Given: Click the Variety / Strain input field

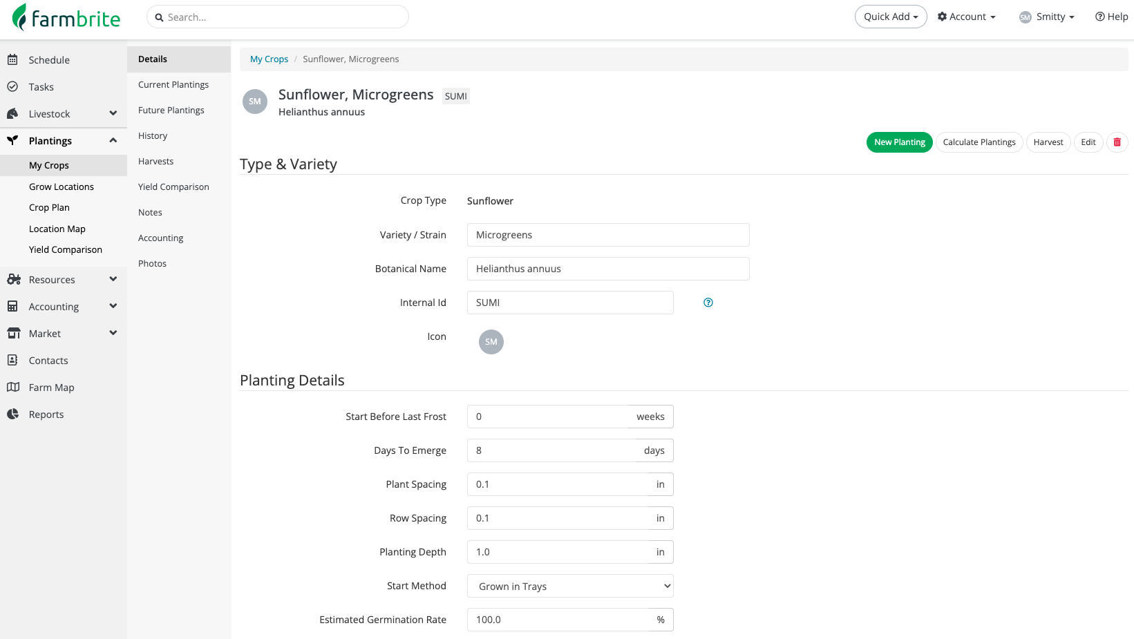Looking at the screenshot, I should pyautogui.click(x=608, y=235).
